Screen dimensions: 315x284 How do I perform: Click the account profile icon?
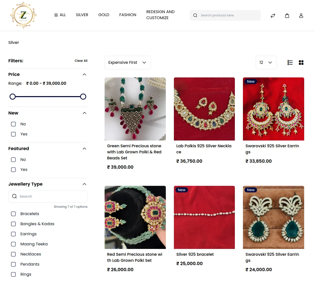point(301,15)
